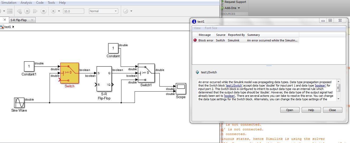Expand the Record button dropdown arrow
The image size is (350, 143).
(59, 11)
